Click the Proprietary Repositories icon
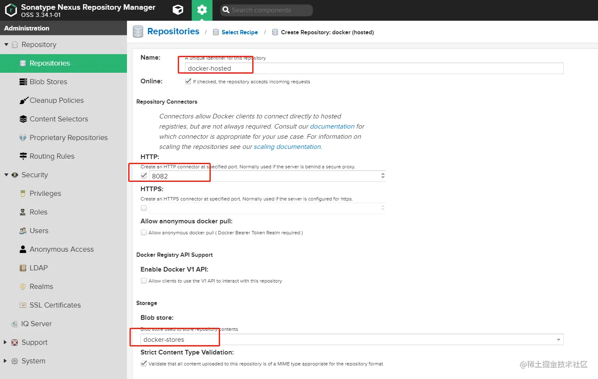Viewport: 598px width, 379px height. [x=23, y=138]
